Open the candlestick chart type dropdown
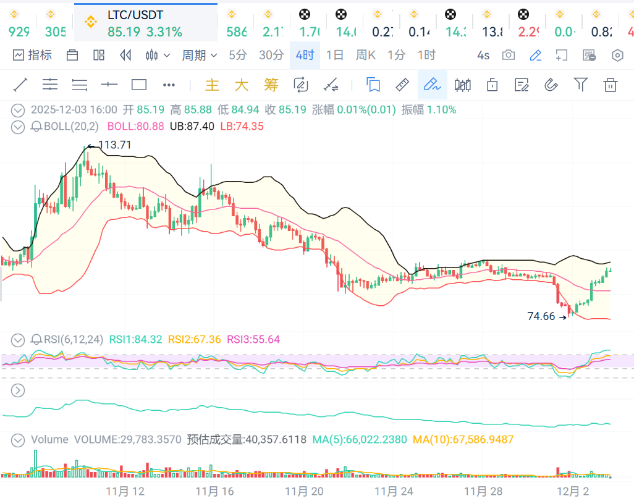The image size is (634, 501). (158, 56)
